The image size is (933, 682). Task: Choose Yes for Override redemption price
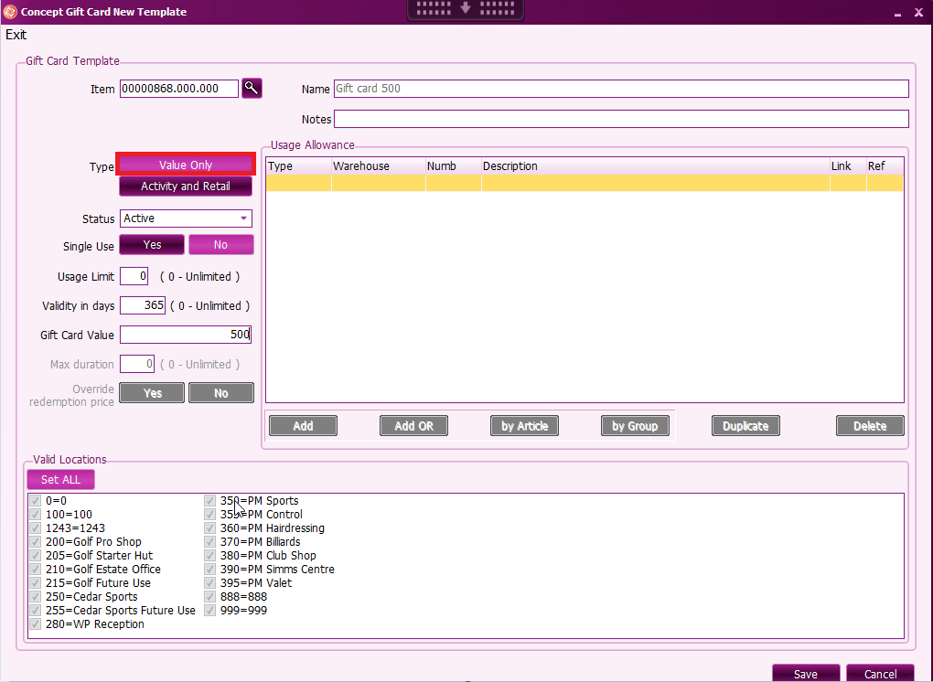coord(152,393)
